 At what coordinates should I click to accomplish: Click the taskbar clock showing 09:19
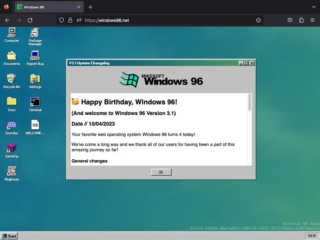coord(312,236)
